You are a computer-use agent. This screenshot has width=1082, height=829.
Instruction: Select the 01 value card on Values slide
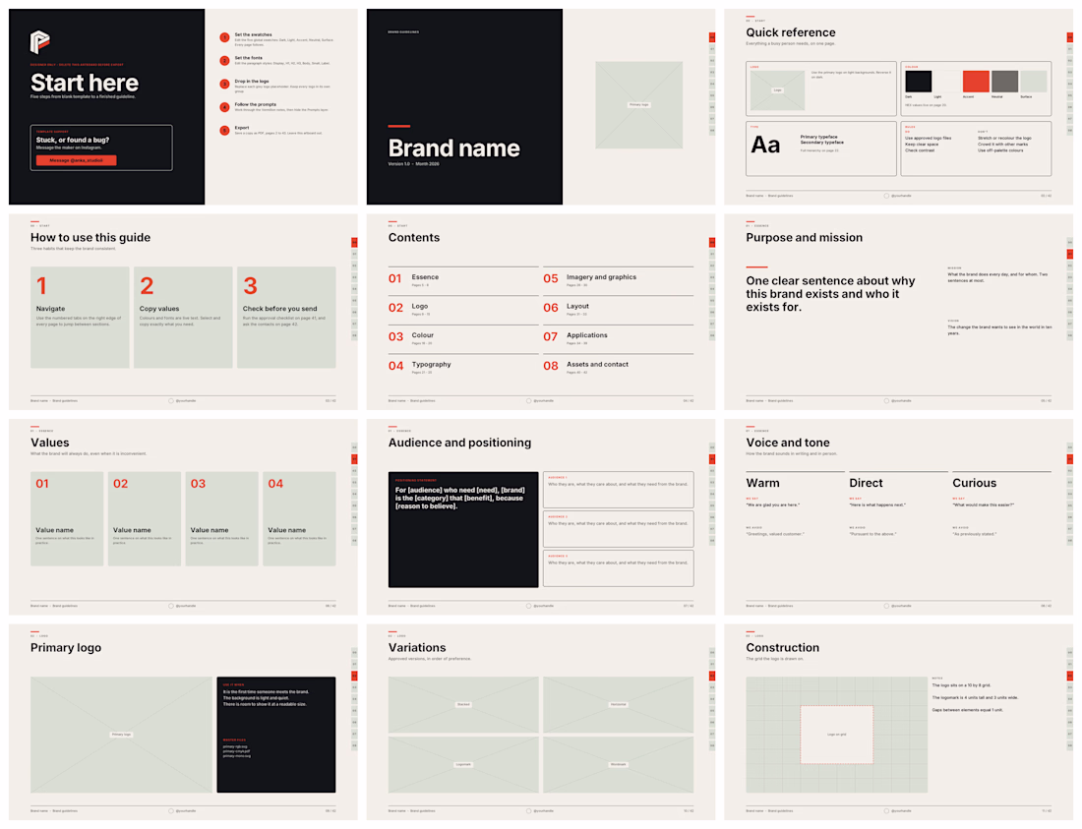(67, 518)
